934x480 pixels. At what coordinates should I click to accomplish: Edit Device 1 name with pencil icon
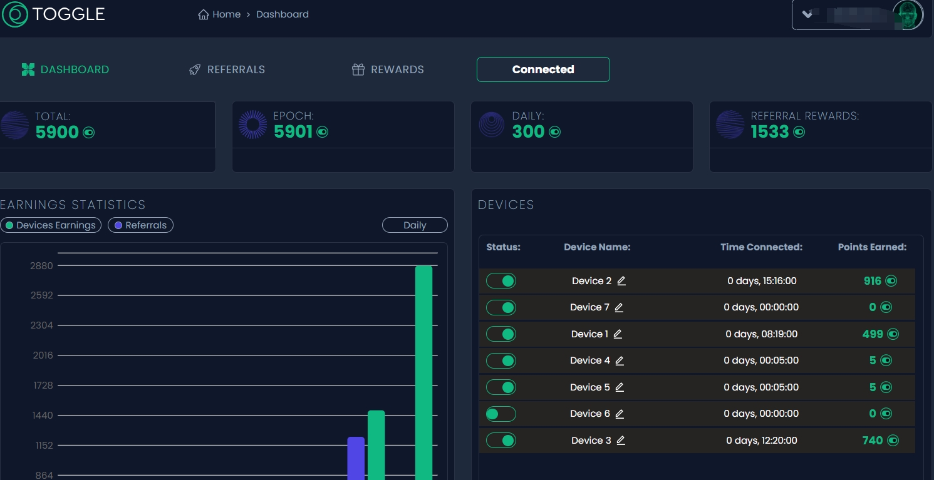click(x=618, y=334)
